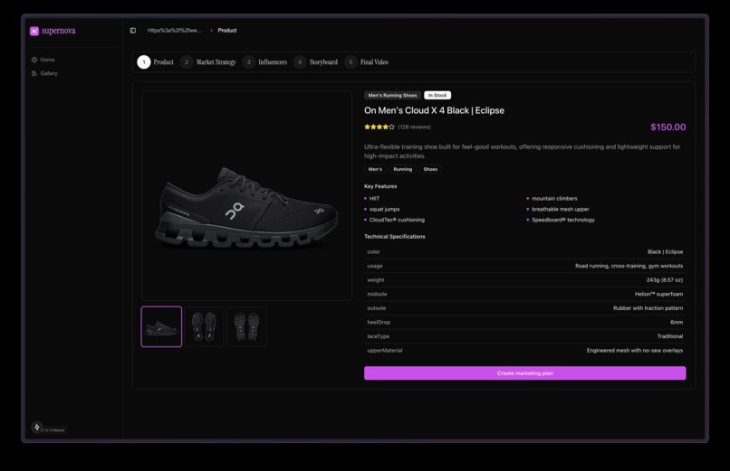Screen dimensions: 730x471
Task: Click the laceType Traditional value
Action: coord(670,336)
